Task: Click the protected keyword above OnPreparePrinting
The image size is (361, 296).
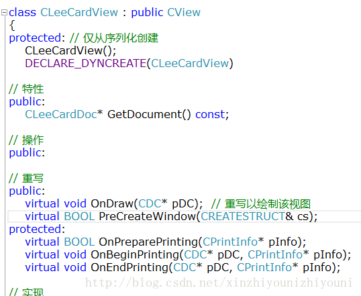Action: point(35,229)
